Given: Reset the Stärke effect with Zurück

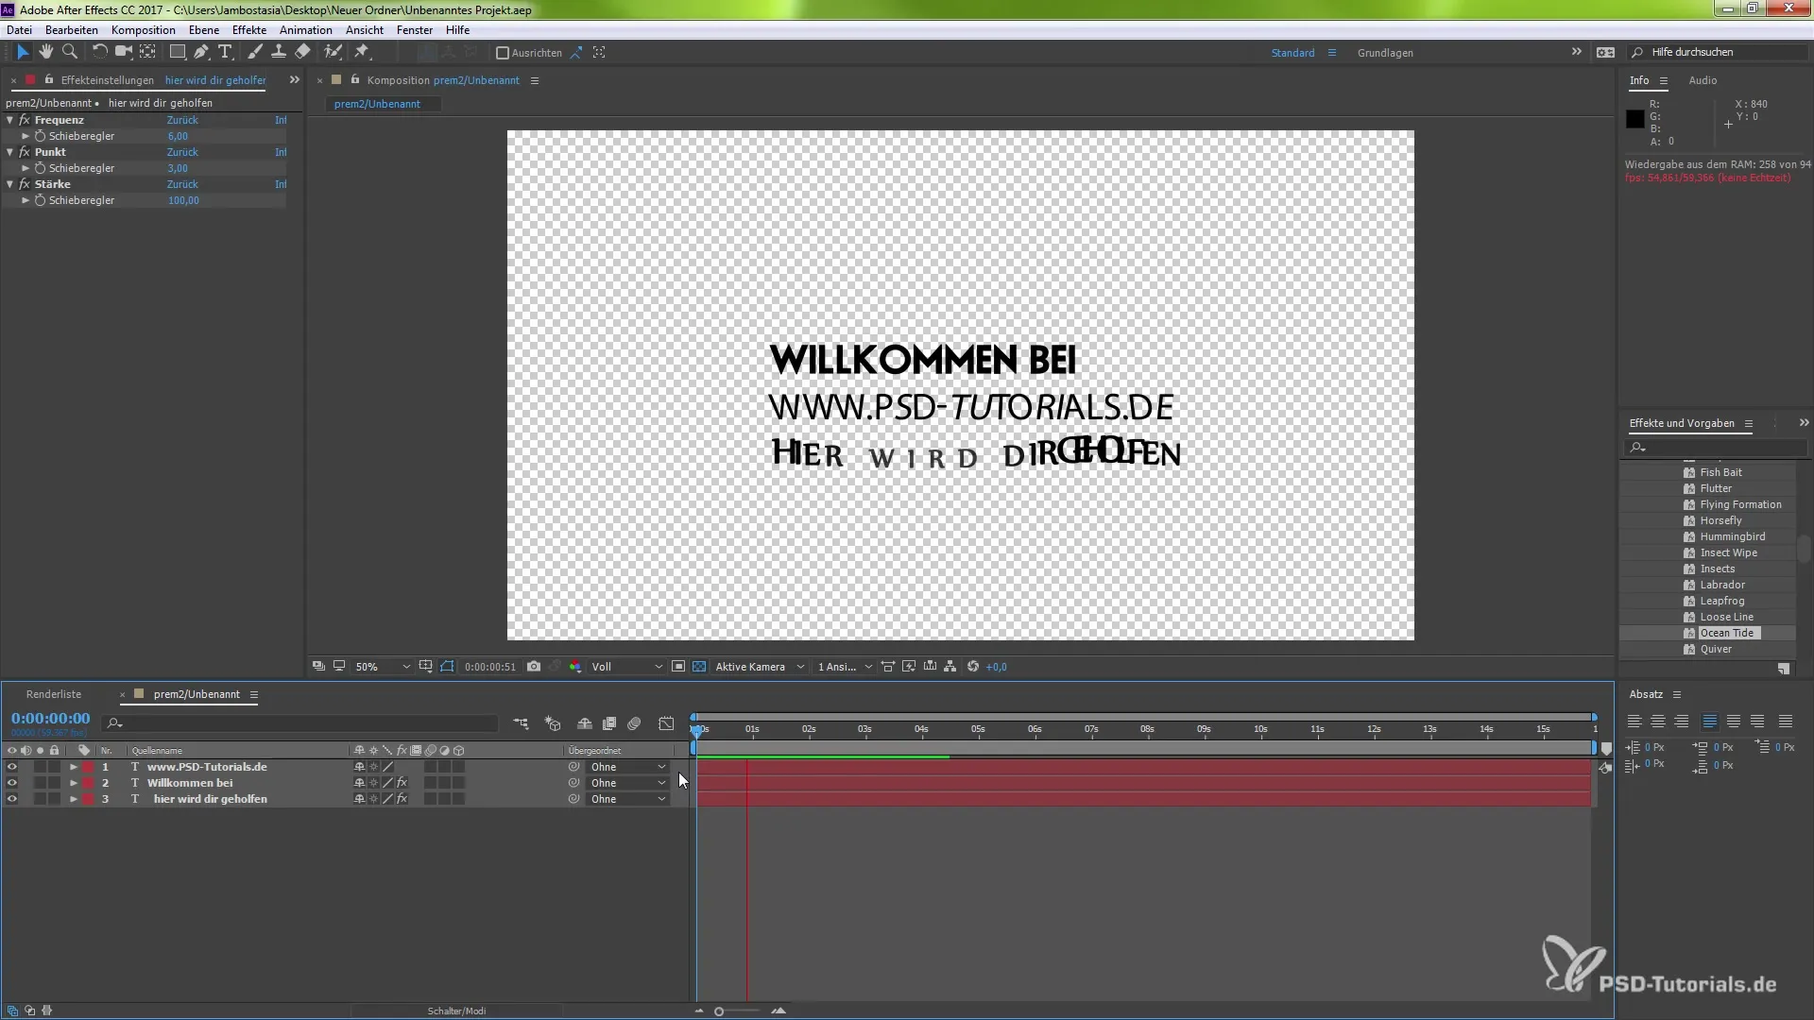Looking at the screenshot, I should coord(182,184).
